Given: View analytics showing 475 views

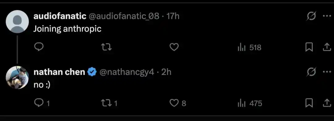Looking at the screenshot, I should click(250, 104).
